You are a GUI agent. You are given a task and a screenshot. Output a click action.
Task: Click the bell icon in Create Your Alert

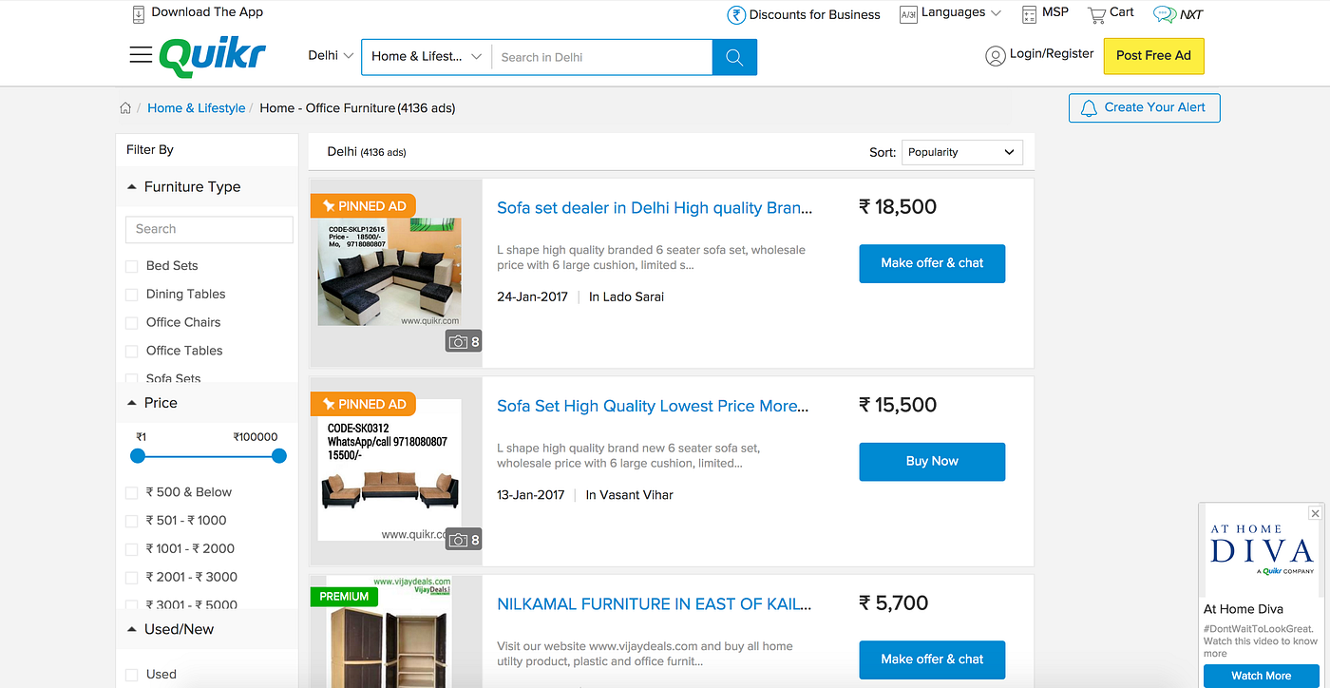point(1089,108)
